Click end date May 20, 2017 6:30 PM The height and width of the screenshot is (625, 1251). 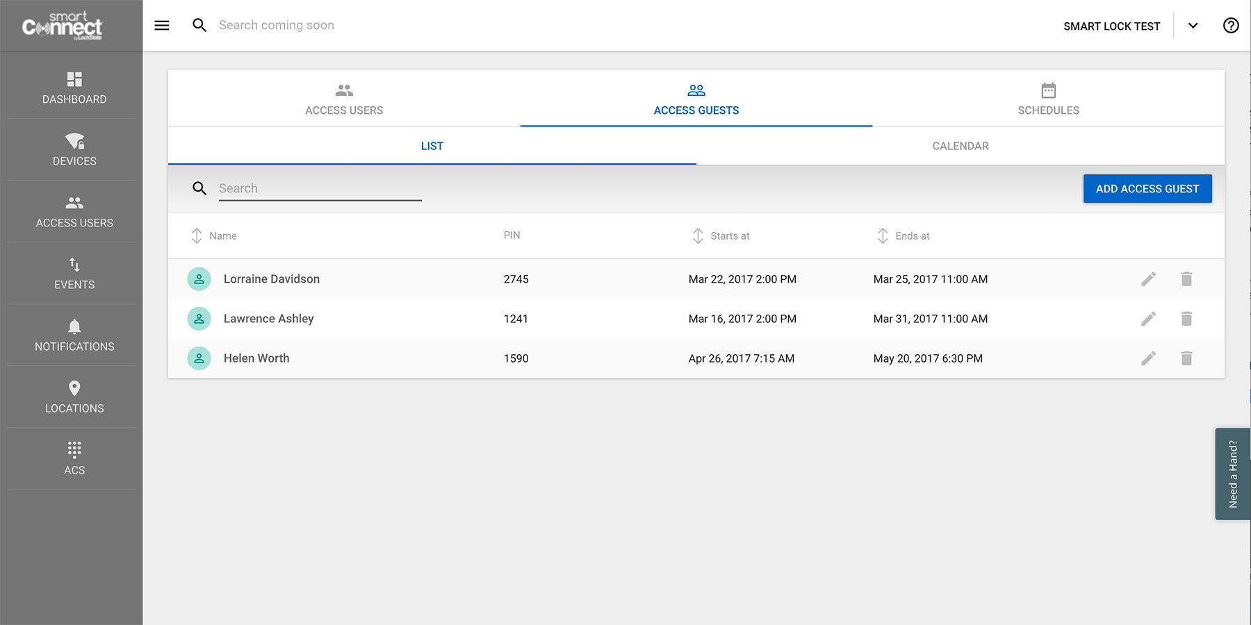pyautogui.click(x=928, y=358)
